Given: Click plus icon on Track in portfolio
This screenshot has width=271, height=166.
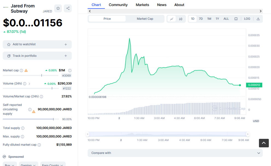Looking at the screenshot, I should (66, 56).
